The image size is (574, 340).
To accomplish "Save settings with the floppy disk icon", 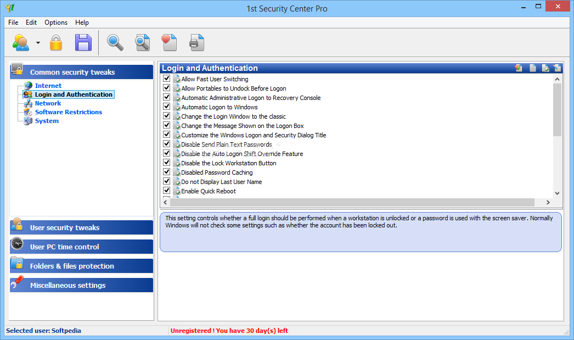I will pyautogui.click(x=83, y=42).
